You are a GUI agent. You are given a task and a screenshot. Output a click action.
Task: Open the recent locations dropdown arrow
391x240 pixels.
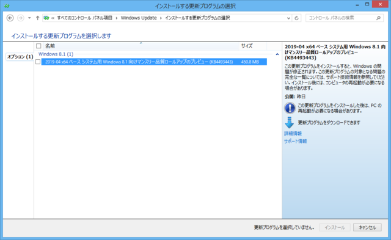(29, 18)
